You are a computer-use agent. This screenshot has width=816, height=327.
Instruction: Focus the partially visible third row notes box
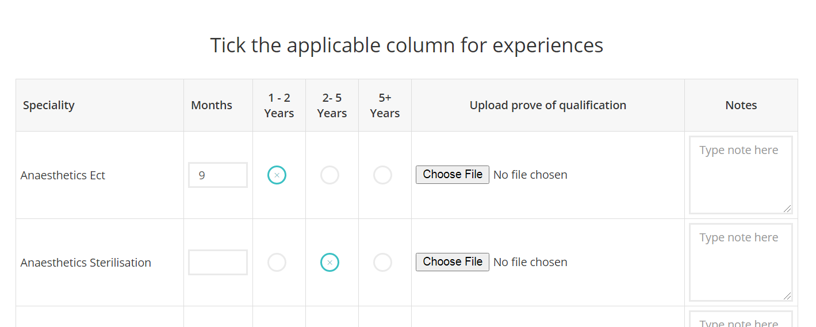pos(741,321)
